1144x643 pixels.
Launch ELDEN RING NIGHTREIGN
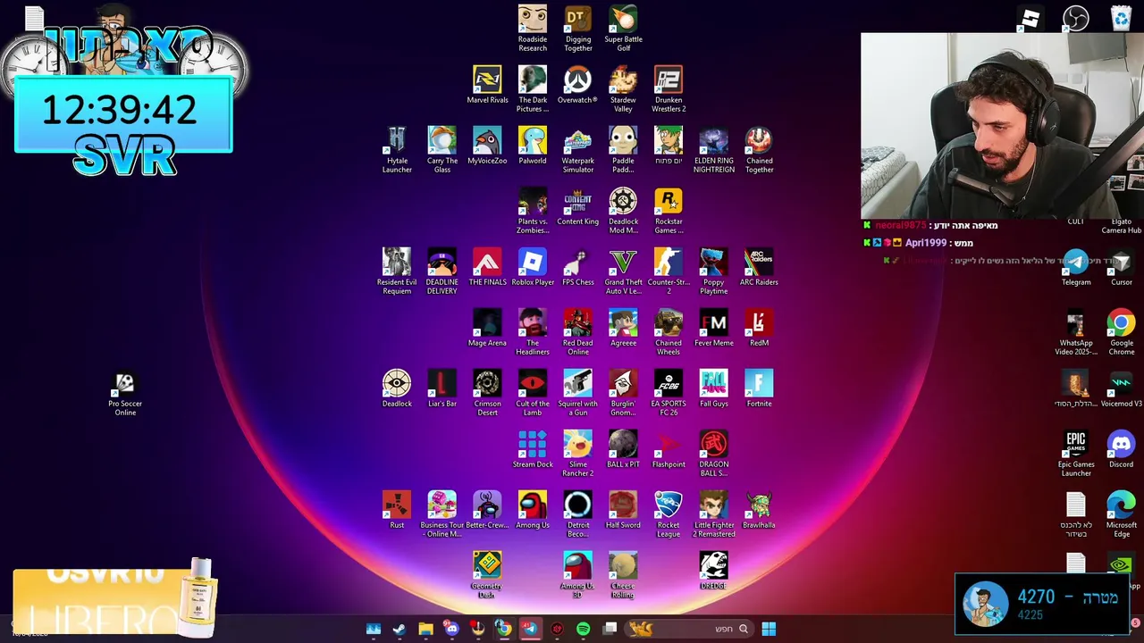coord(713,150)
